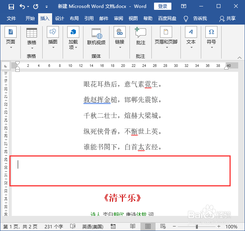
Task: Click the 《清平乐》 red title text
Action: tap(122, 198)
